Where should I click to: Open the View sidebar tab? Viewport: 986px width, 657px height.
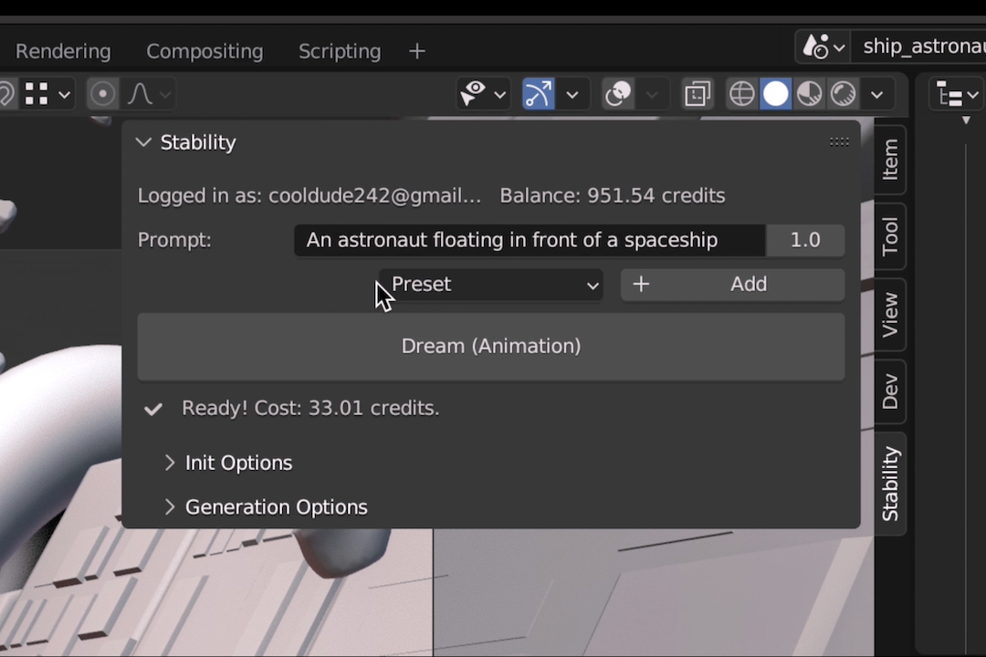pos(890,314)
